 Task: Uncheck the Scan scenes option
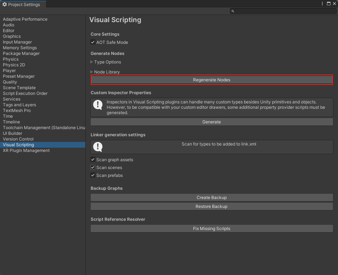click(93, 167)
